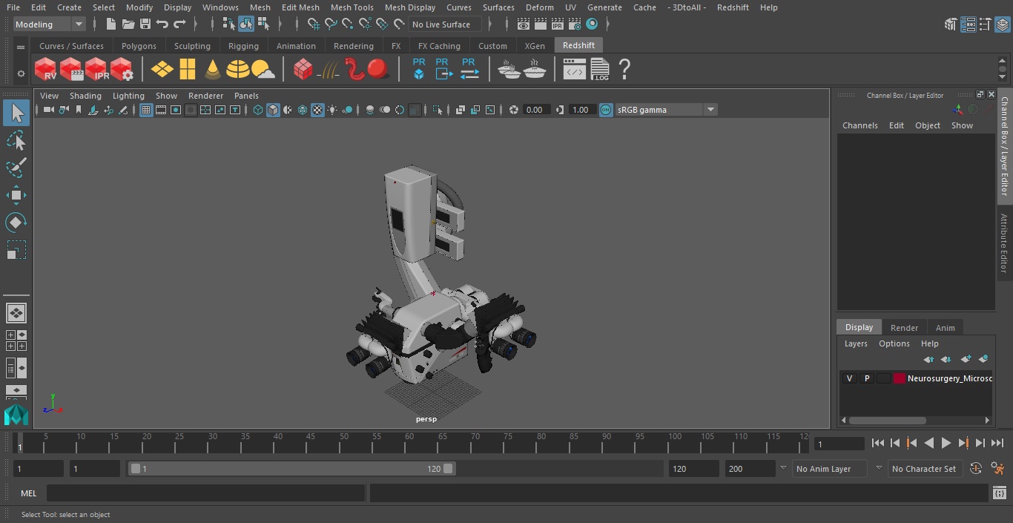1013x523 pixels.
Task: Open the Redshift log file icon
Action: pos(600,70)
